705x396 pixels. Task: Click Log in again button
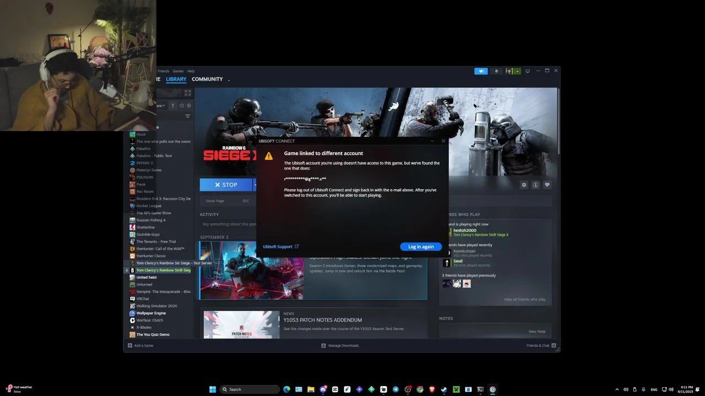[x=421, y=246]
